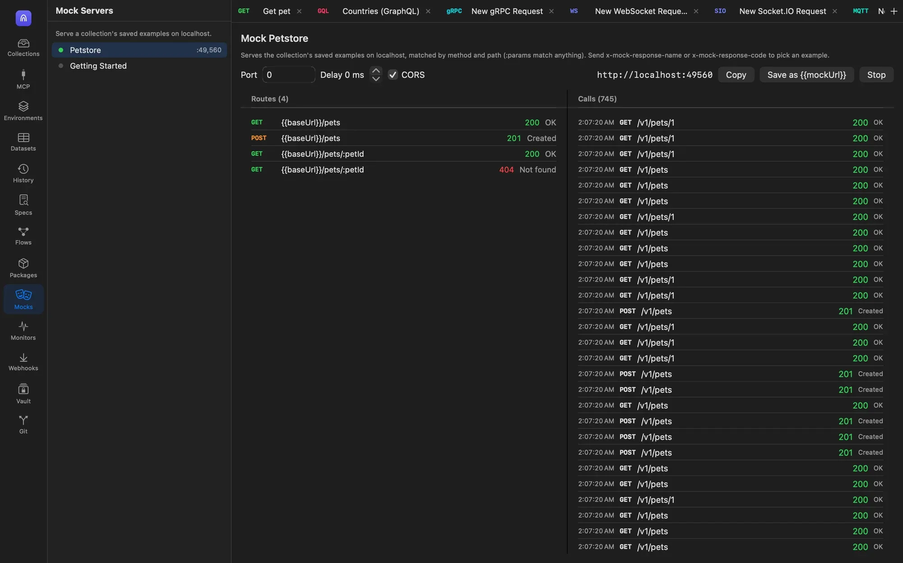903x563 pixels.
Task: Open the Datasets sidebar panel
Action: pyautogui.click(x=23, y=142)
